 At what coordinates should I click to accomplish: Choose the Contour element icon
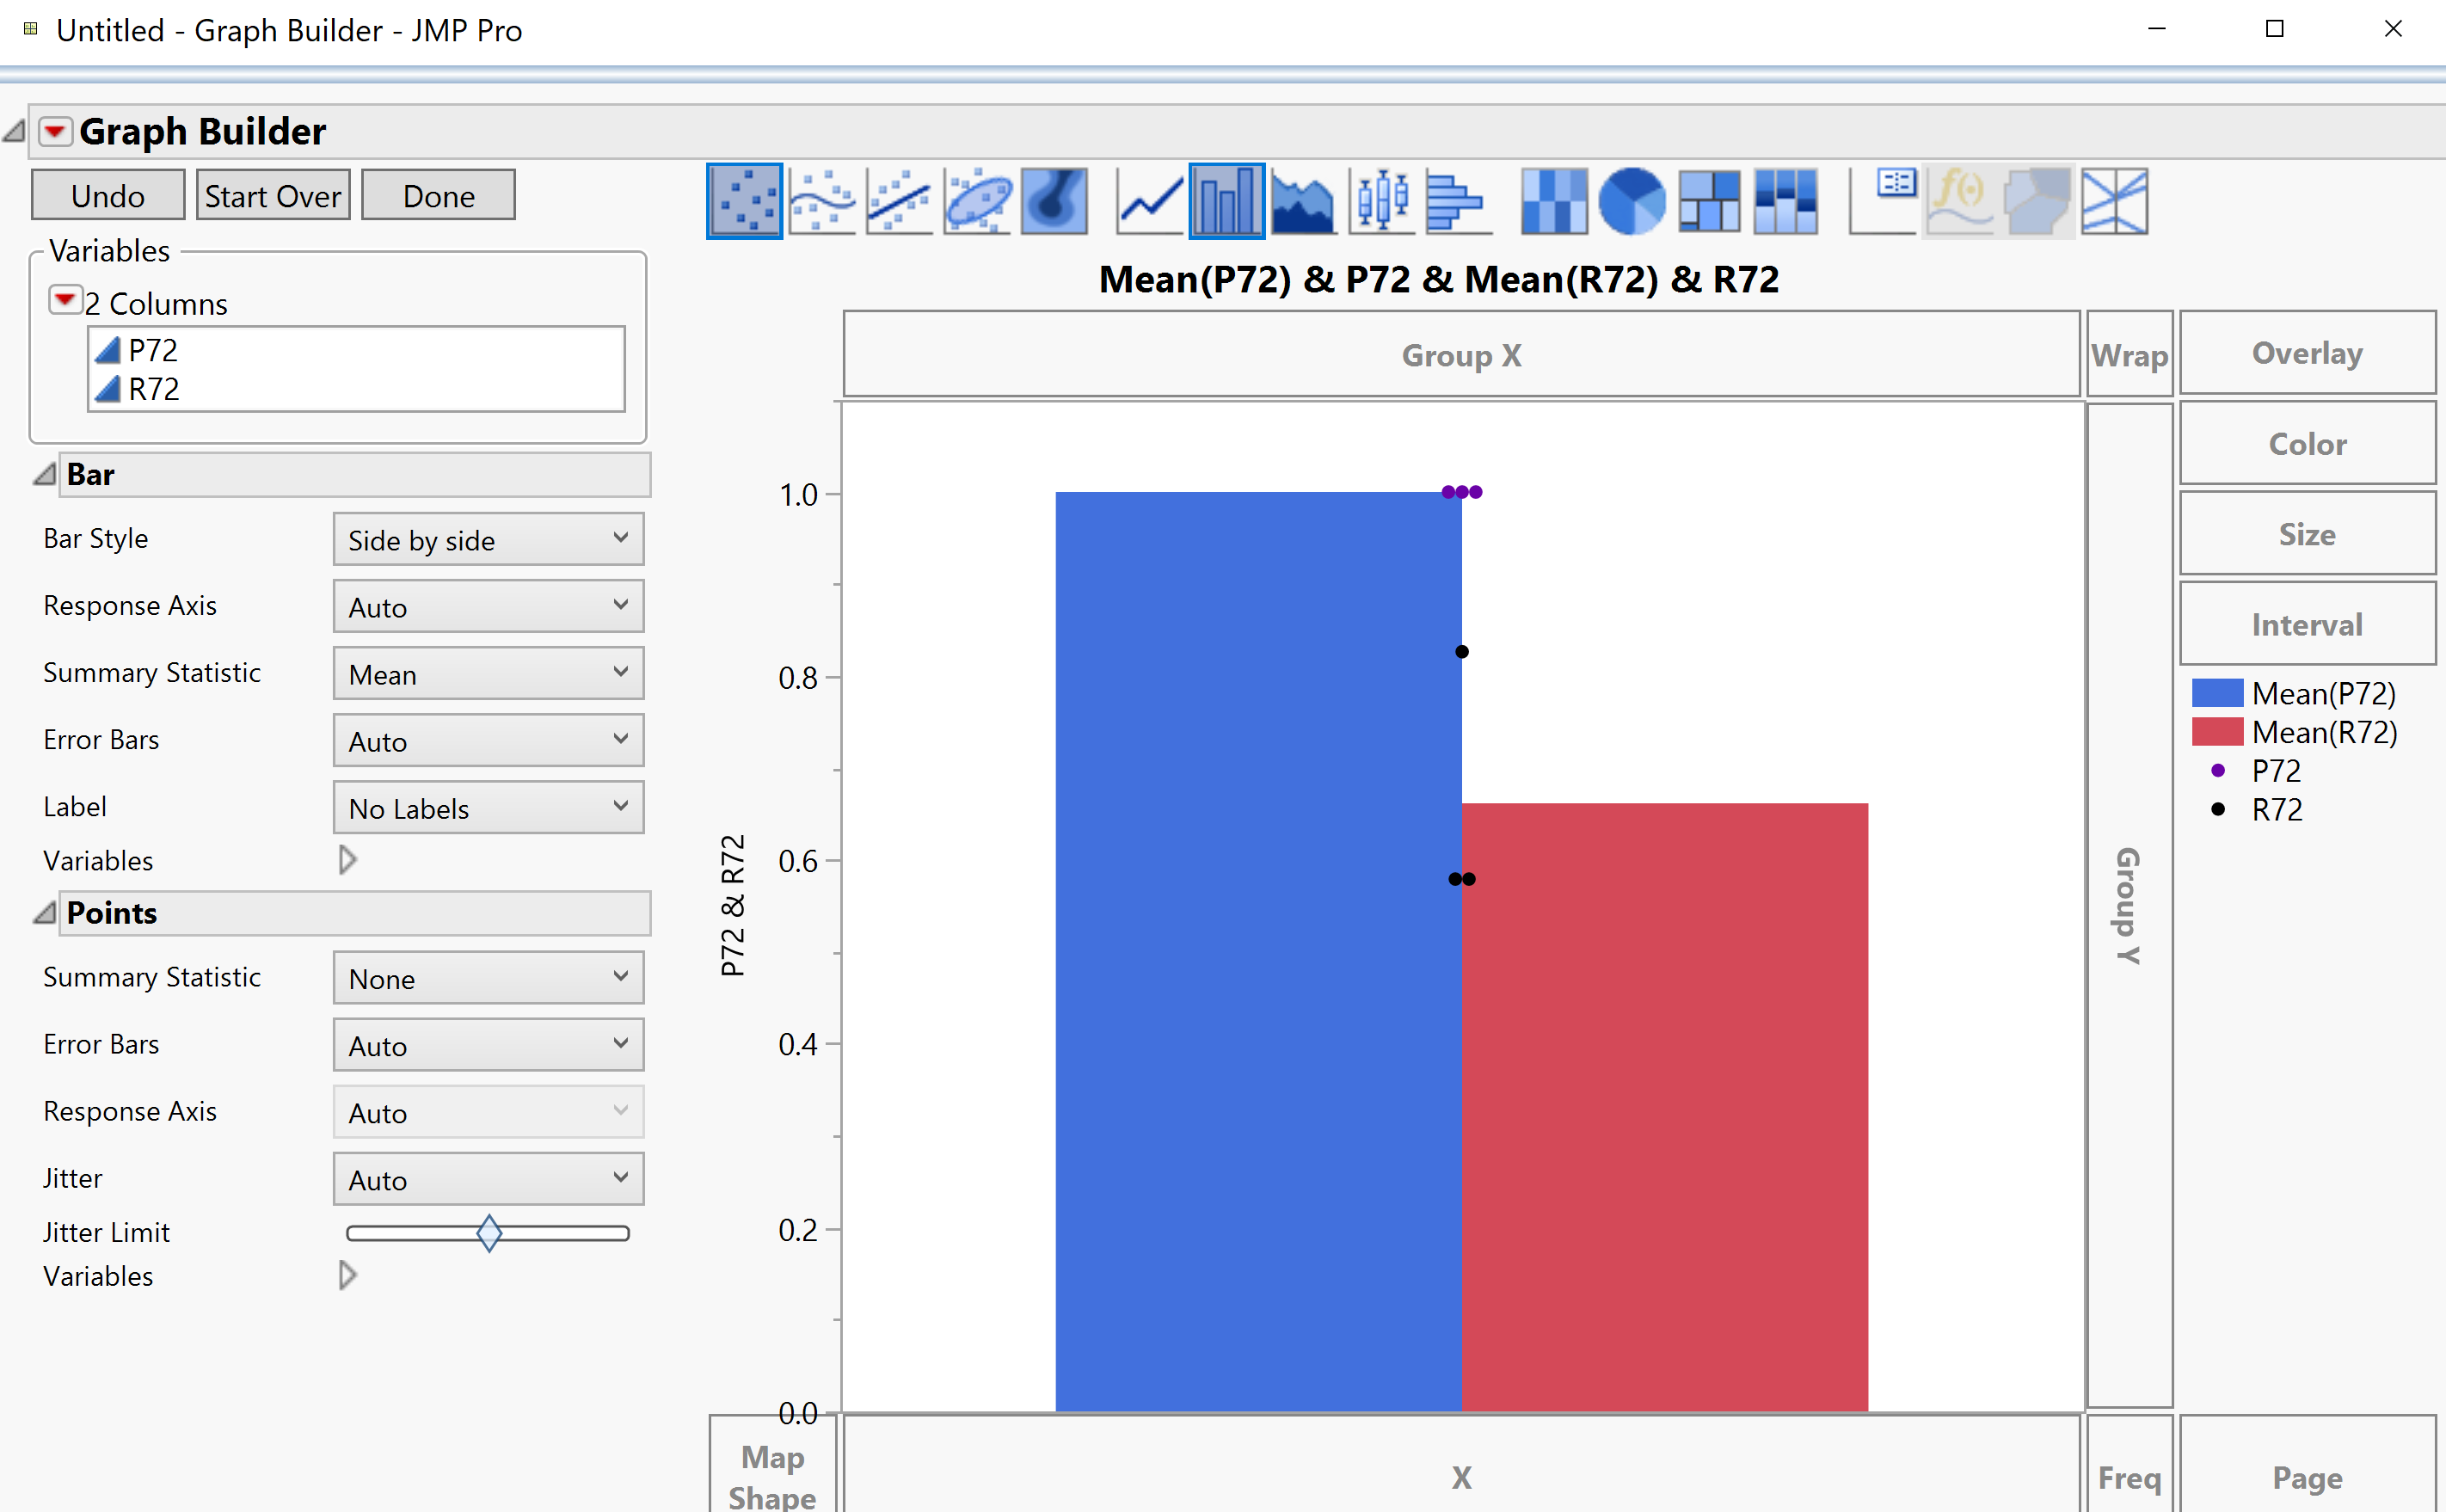pos(1053,200)
